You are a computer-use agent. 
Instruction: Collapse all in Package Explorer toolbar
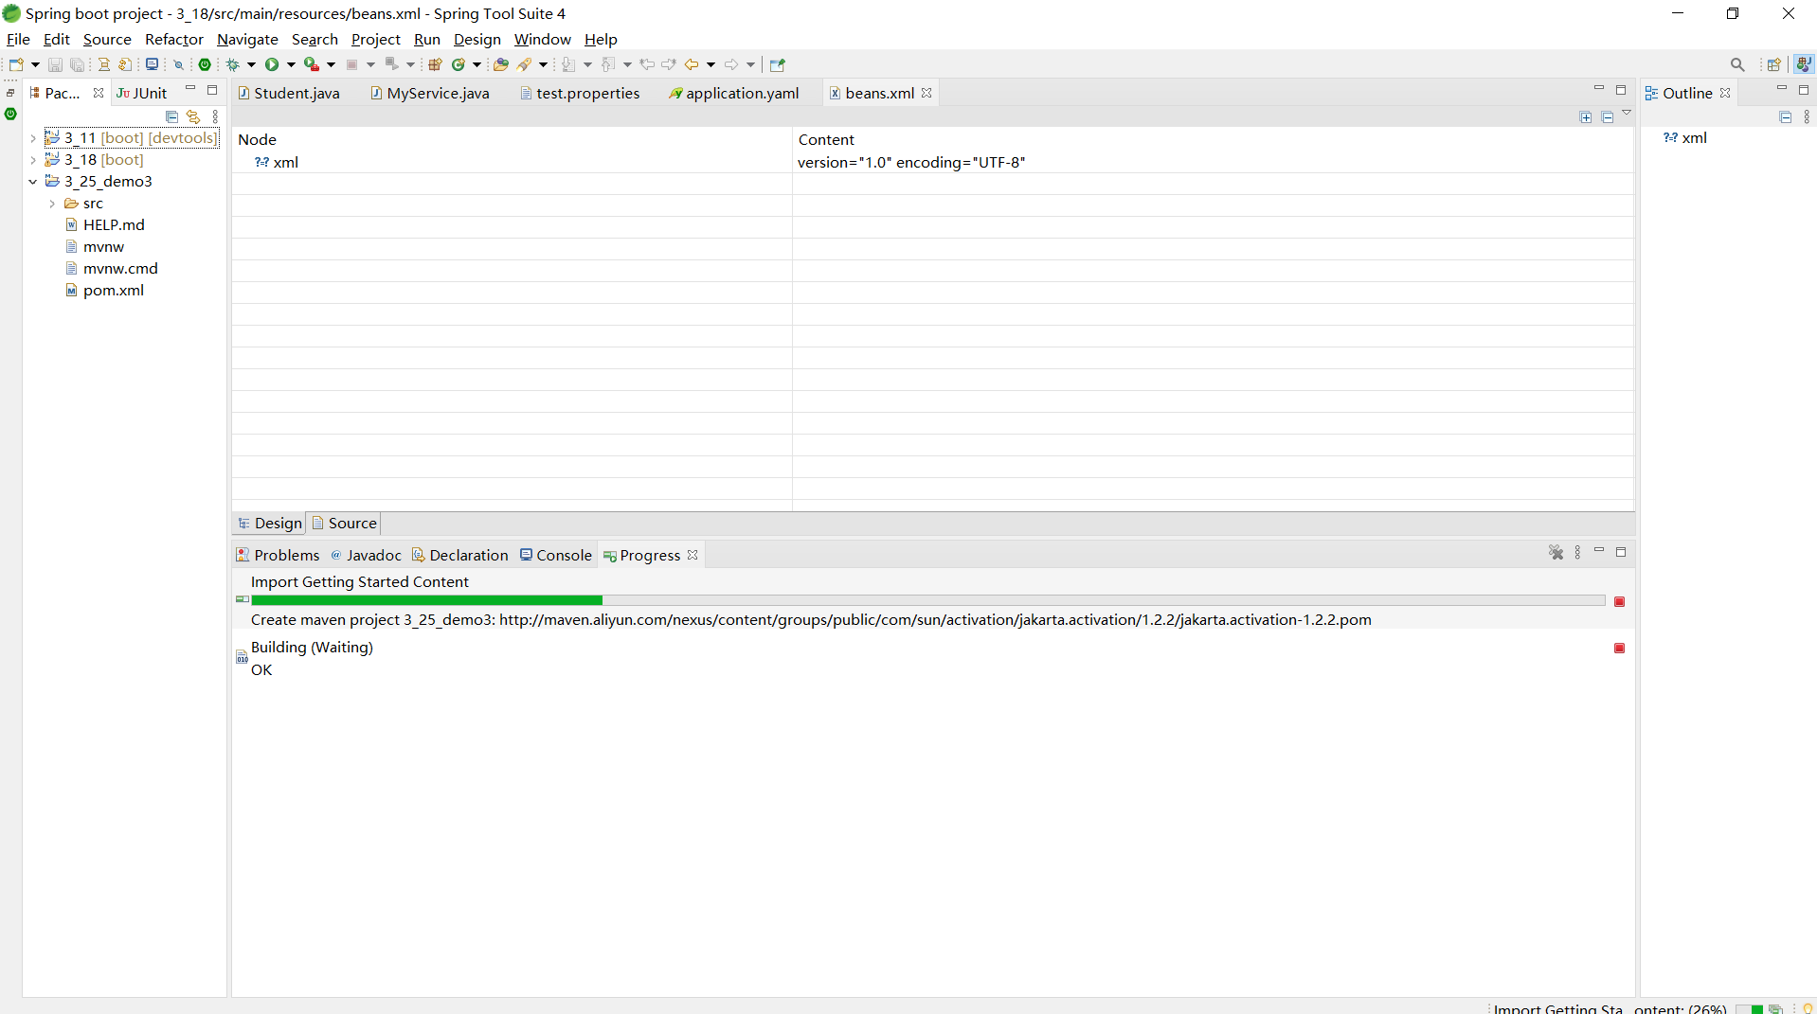coord(171,116)
